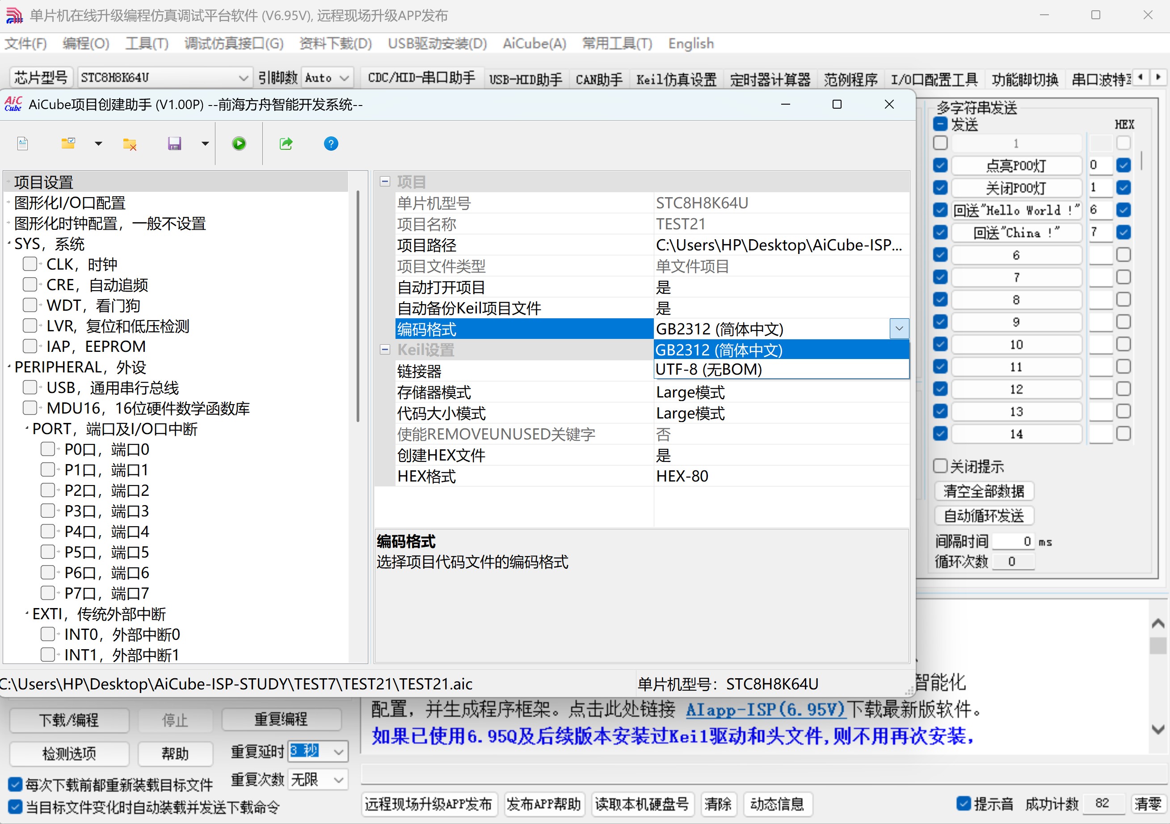1170x824 pixels.
Task: Click the 间隔时间 ms input field
Action: tap(1014, 541)
